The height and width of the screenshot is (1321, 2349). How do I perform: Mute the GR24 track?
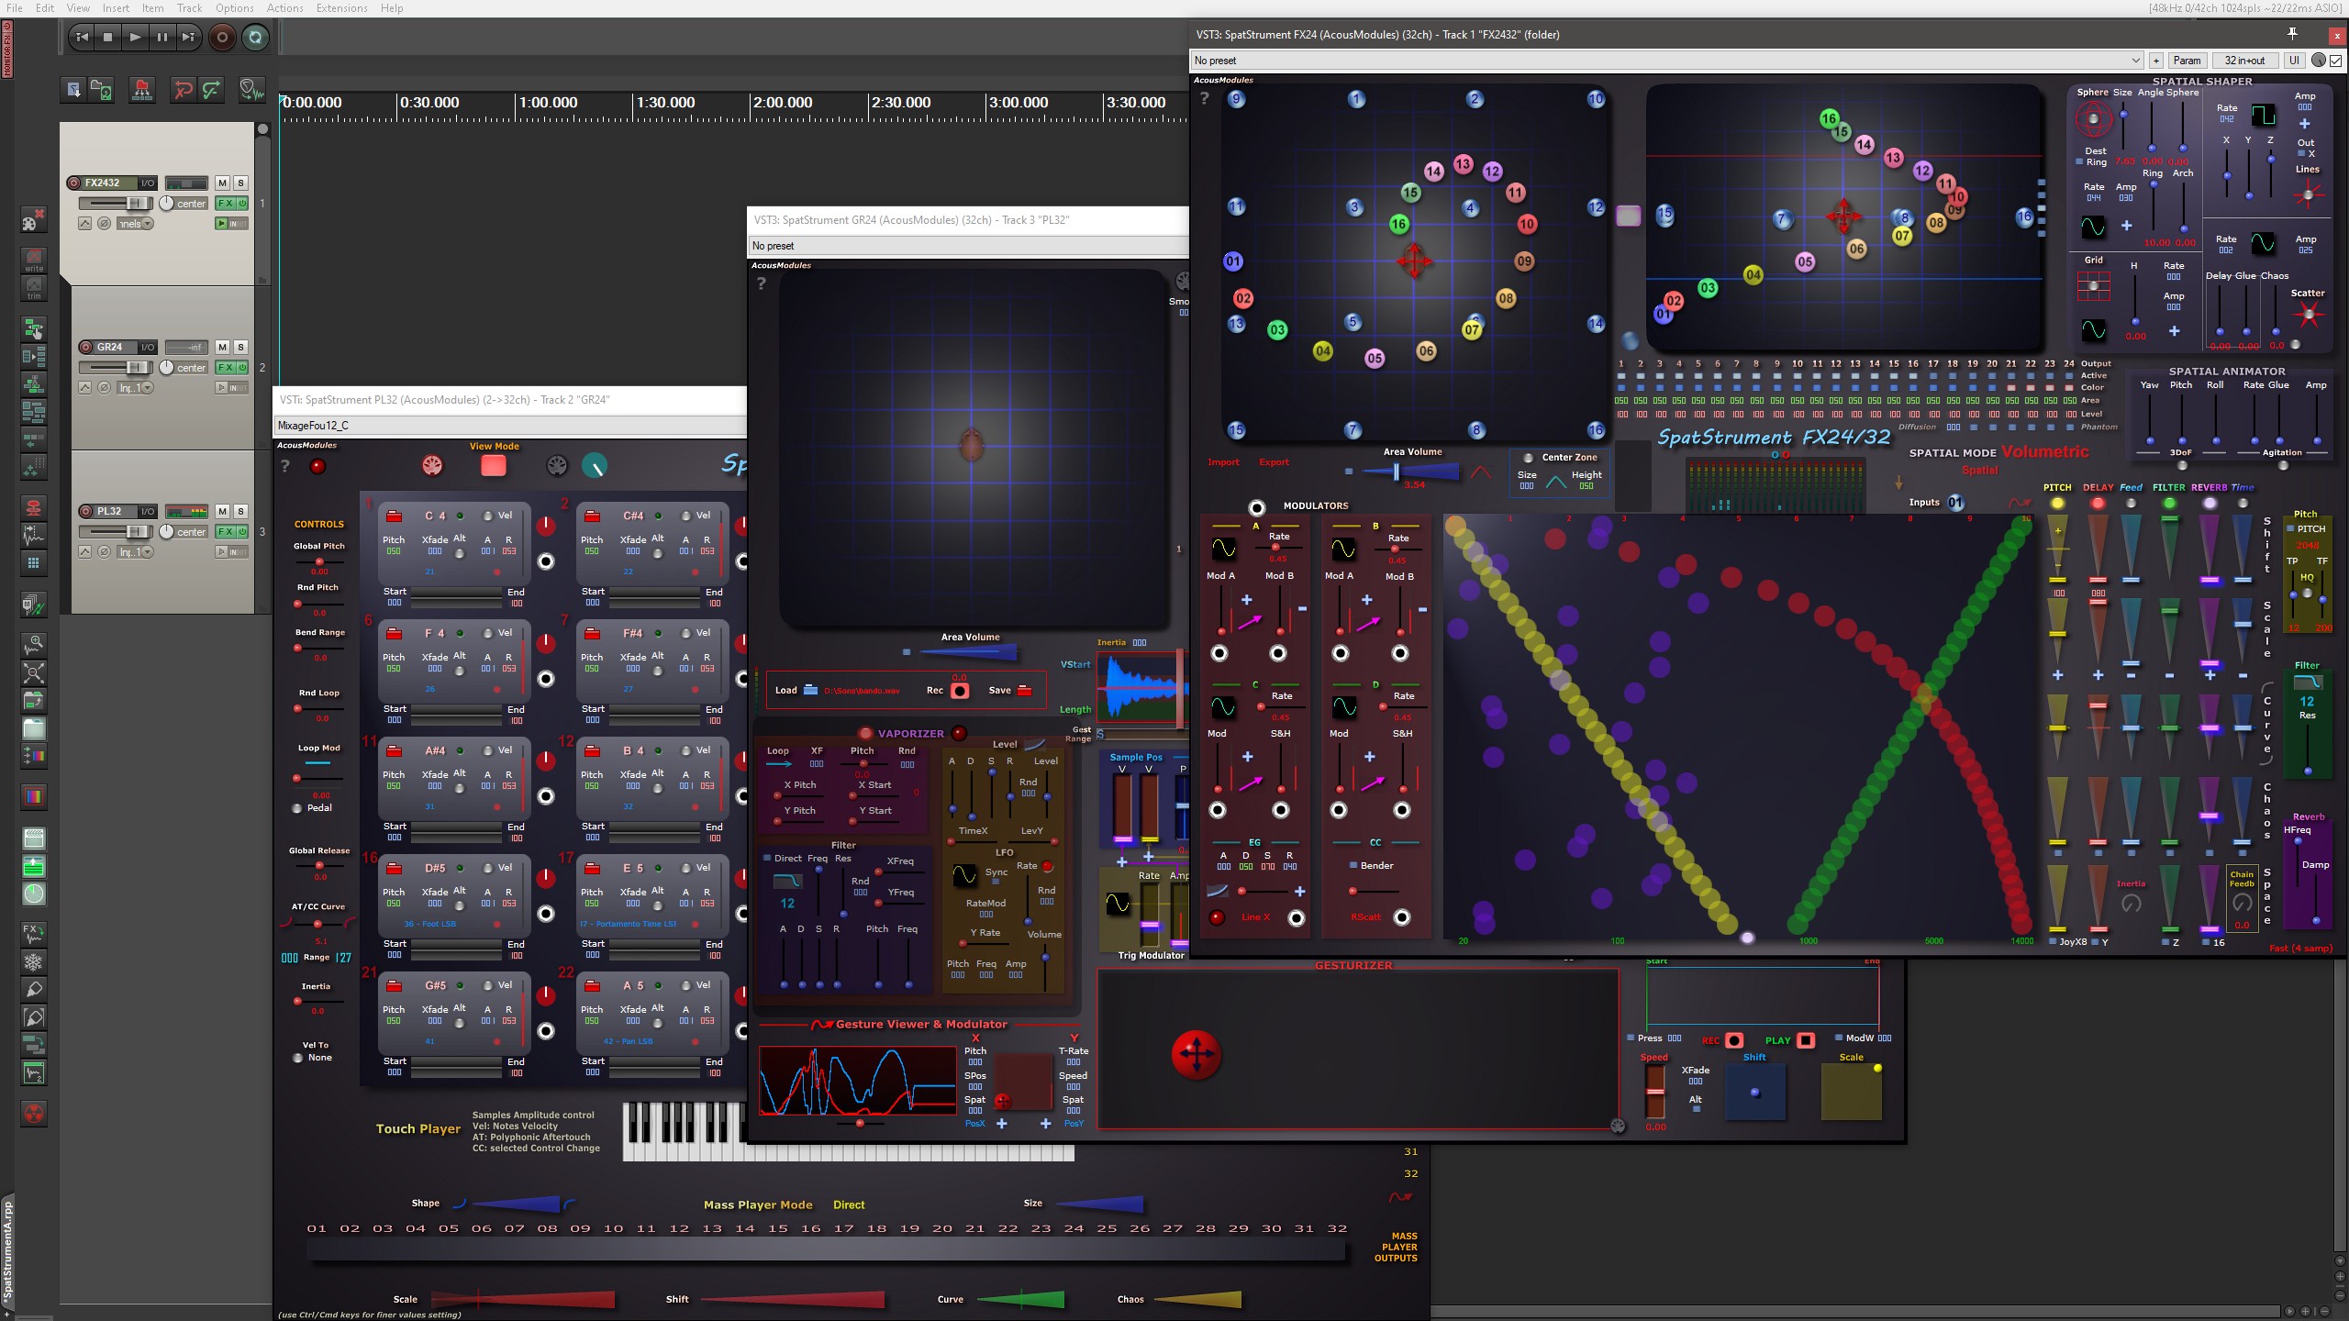222,347
